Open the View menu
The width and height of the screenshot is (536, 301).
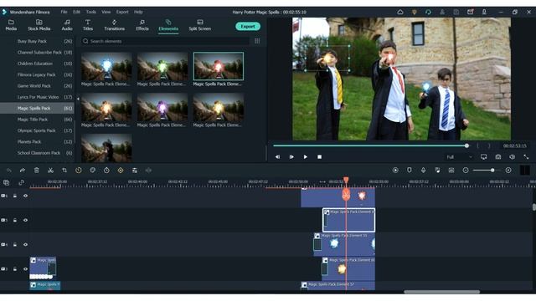[x=106, y=12]
